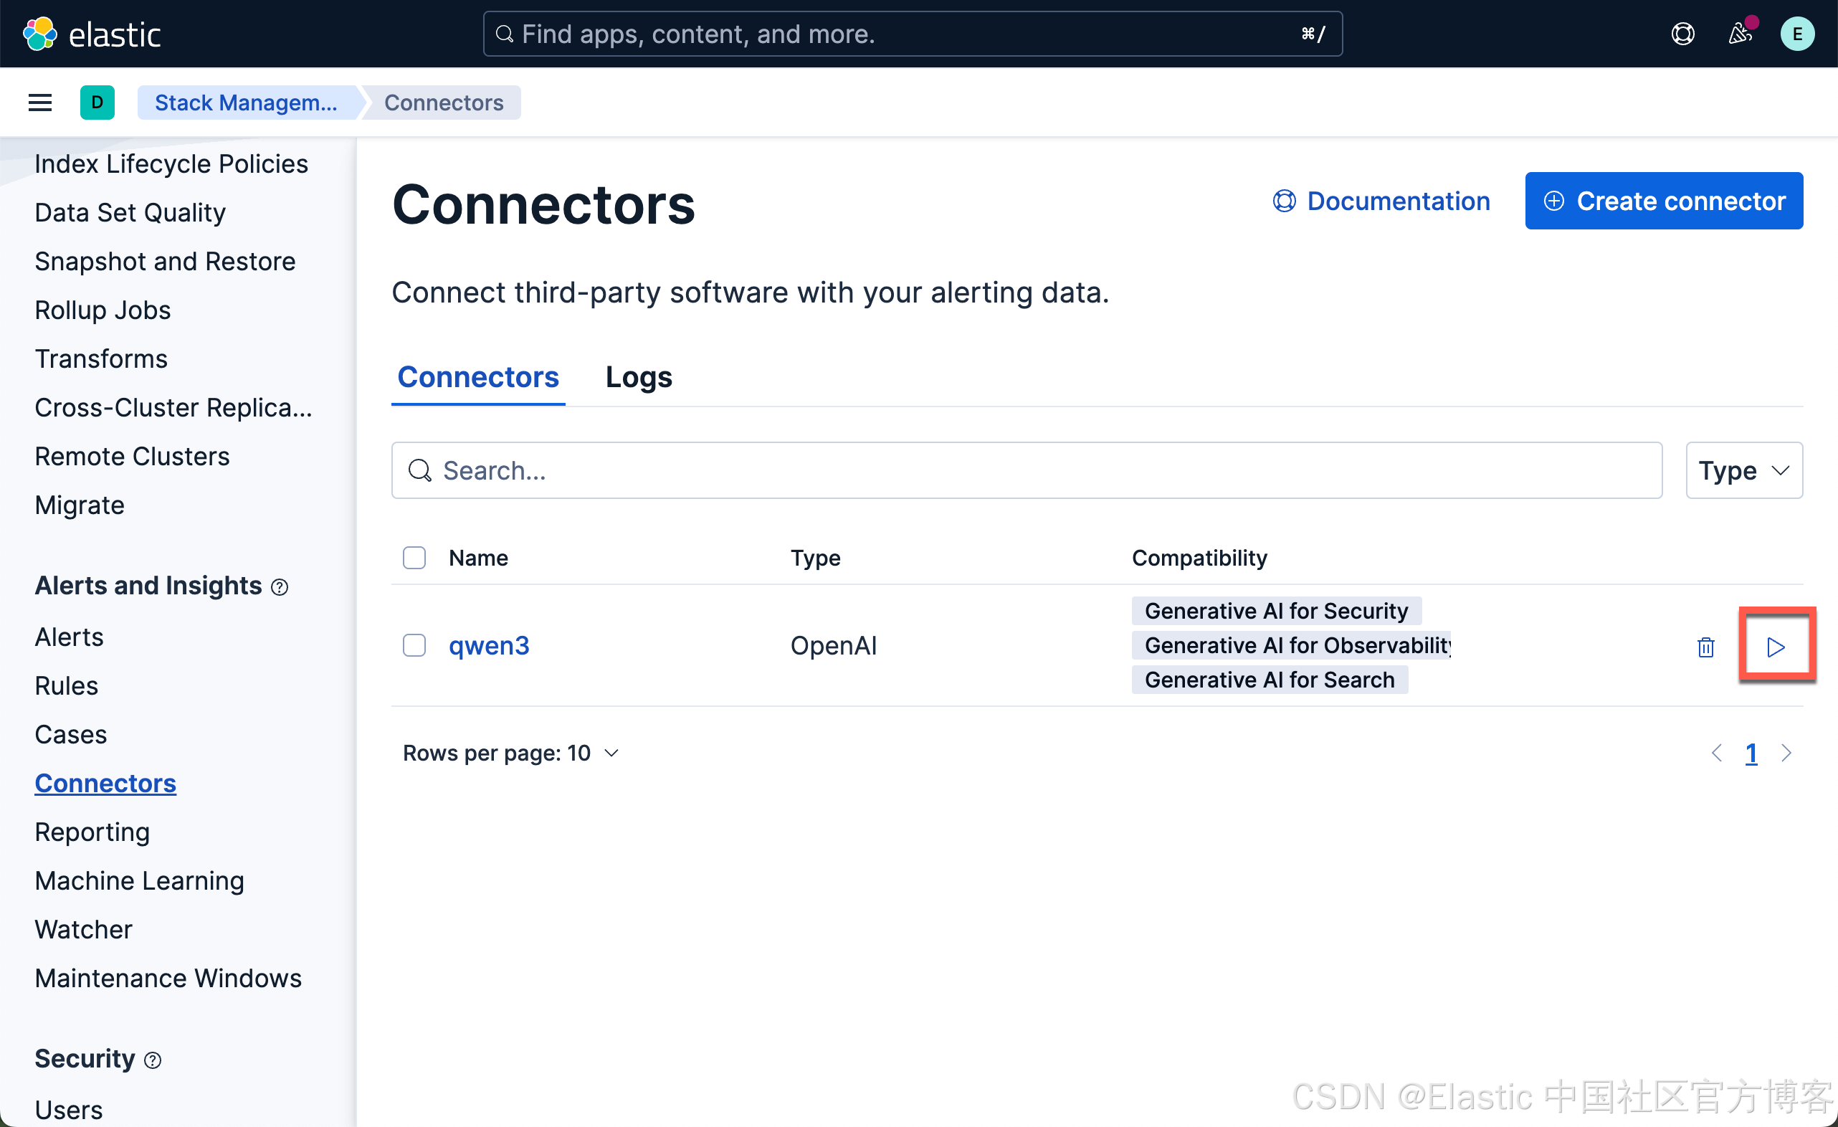Open Migrate in sidebar
The image size is (1838, 1127).
pos(79,505)
